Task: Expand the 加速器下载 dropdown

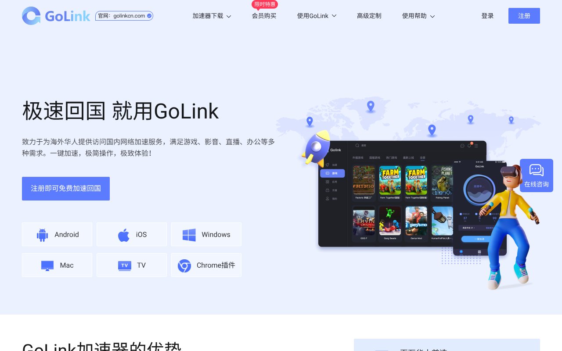Action: coord(212,16)
